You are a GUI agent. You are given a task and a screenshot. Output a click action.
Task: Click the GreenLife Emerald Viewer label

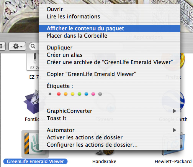click(x=35, y=162)
